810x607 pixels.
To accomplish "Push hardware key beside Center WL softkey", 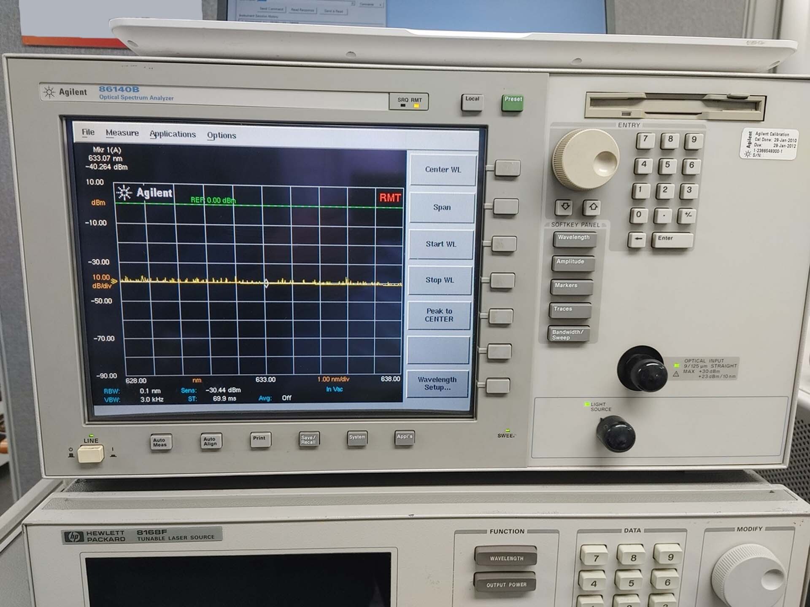I will click(508, 168).
